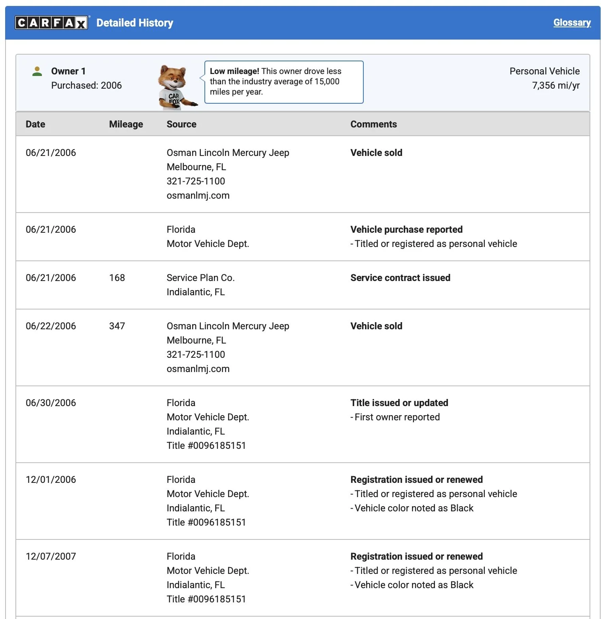Click Title #0096185151 in 12/01/2006 row
The width and height of the screenshot is (601, 619).
click(x=206, y=522)
